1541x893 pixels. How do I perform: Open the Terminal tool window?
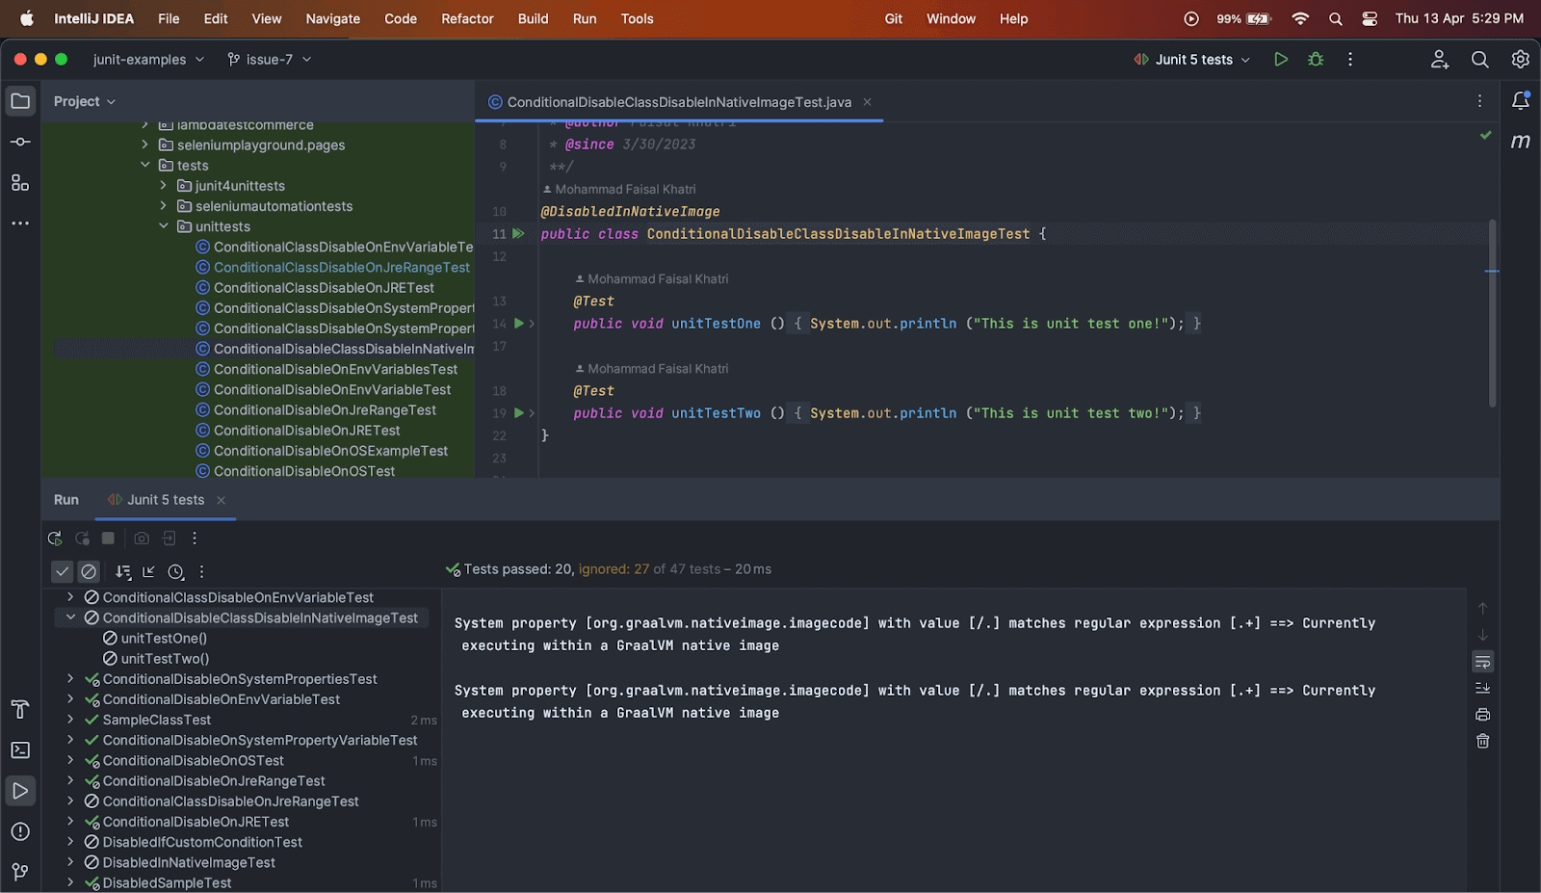point(20,750)
